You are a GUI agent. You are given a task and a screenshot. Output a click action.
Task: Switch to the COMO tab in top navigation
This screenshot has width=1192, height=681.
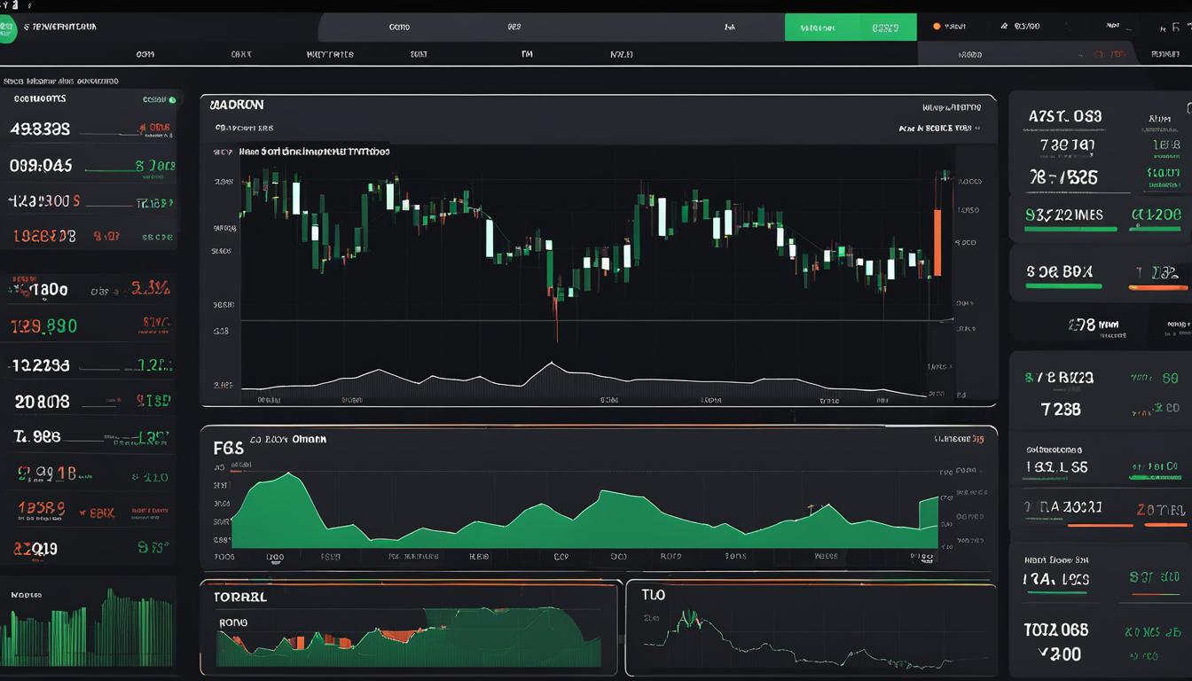point(399,26)
